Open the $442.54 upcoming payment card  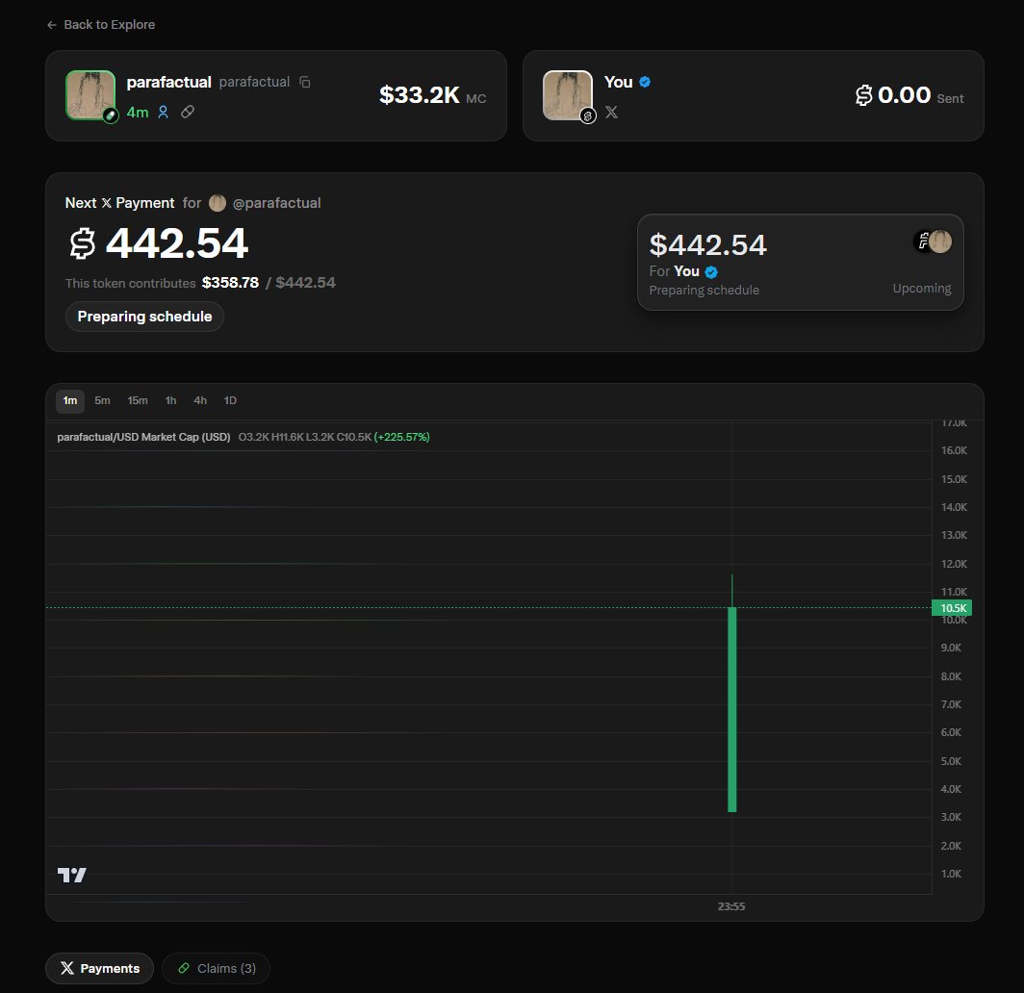point(800,263)
